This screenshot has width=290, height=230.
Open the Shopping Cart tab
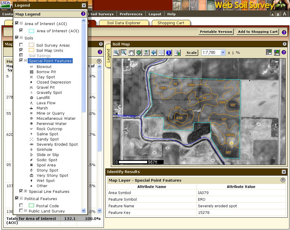click(171, 23)
